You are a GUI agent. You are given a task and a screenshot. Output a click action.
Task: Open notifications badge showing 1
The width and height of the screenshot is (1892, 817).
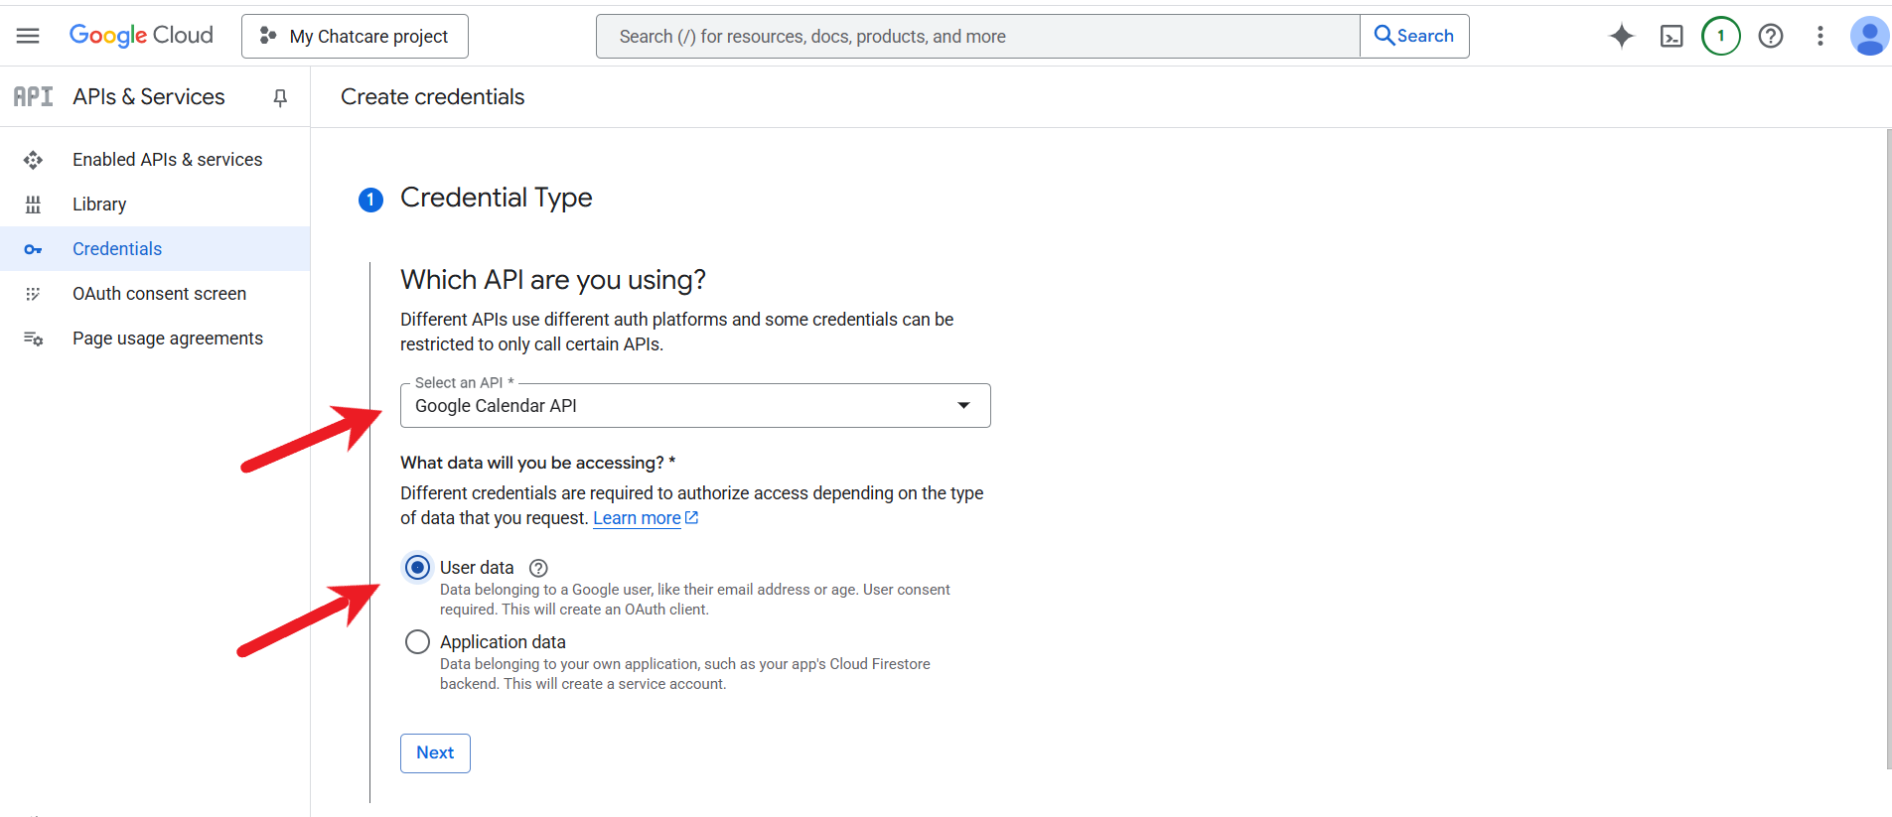coord(1721,36)
